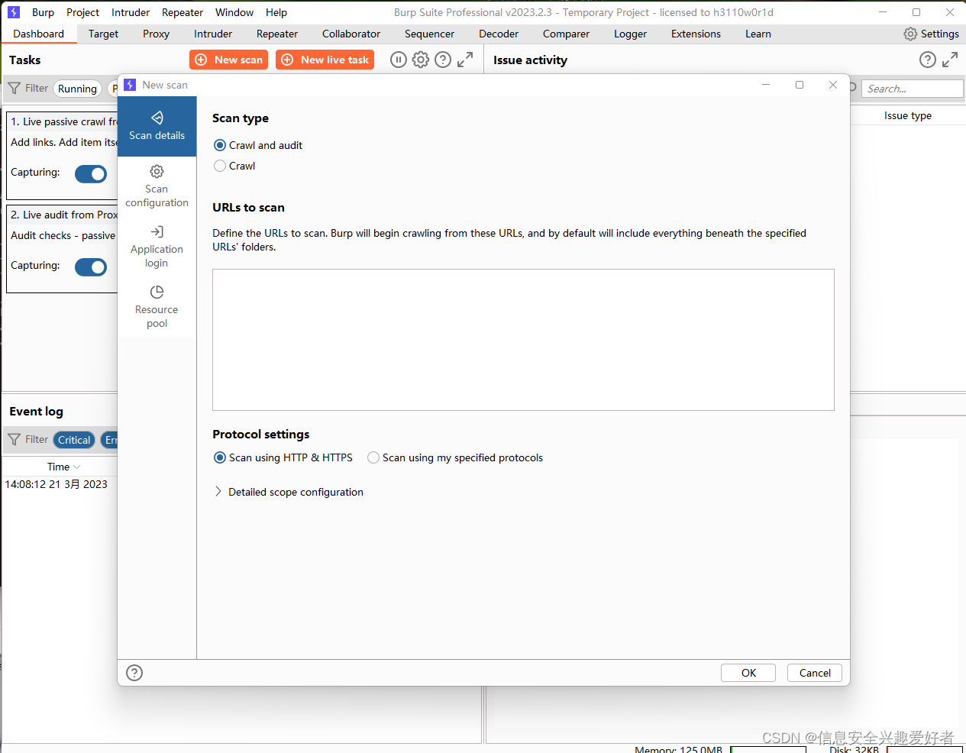The image size is (966, 753).
Task: Click the New scan button
Action: pyautogui.click(x=228, y=60)
